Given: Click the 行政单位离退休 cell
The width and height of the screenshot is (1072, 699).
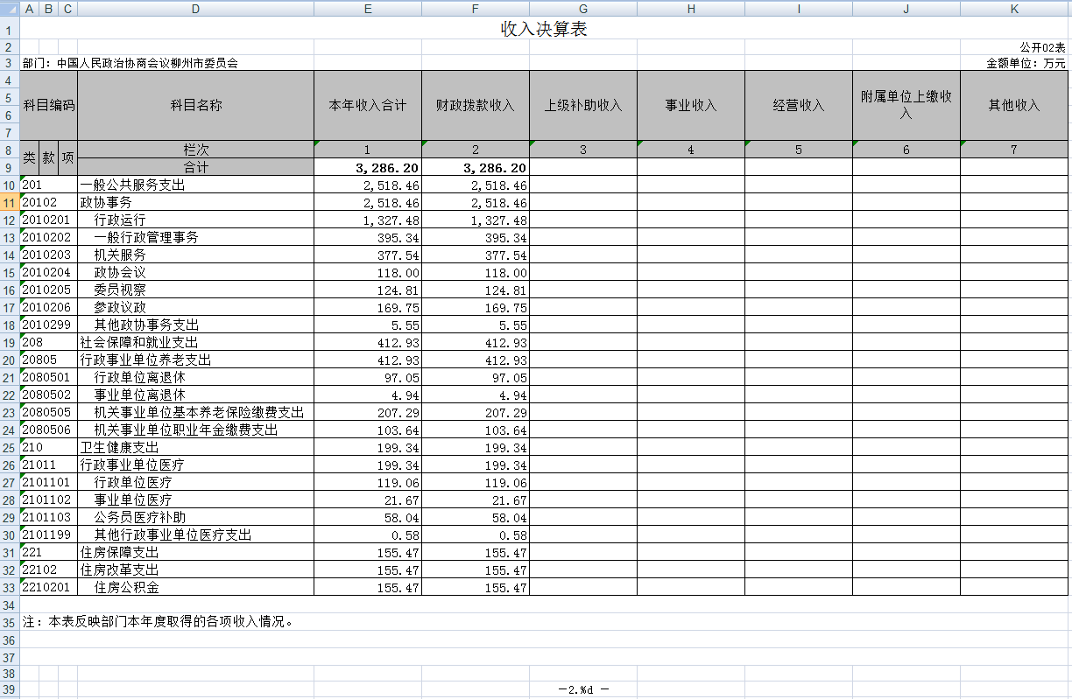Looking at the screenshot, I should tap(196, 377).
